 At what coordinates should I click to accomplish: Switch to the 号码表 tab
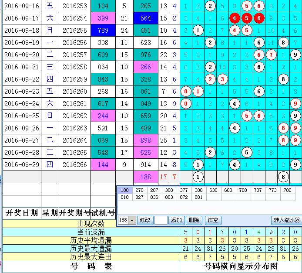[x=91, y=266]
